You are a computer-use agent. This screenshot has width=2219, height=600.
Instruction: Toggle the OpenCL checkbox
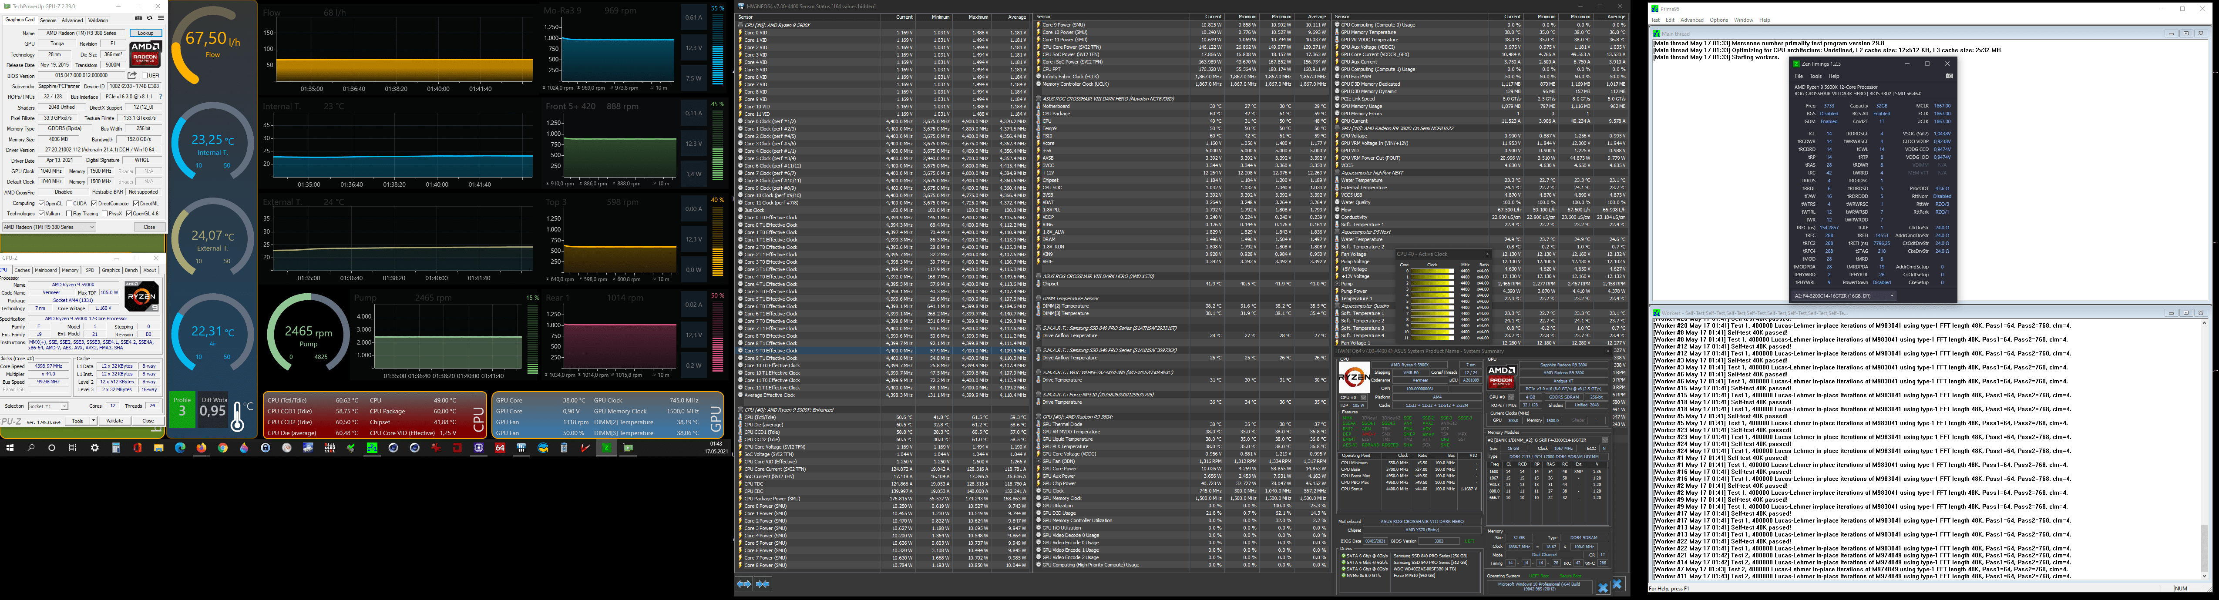point(42,203)
